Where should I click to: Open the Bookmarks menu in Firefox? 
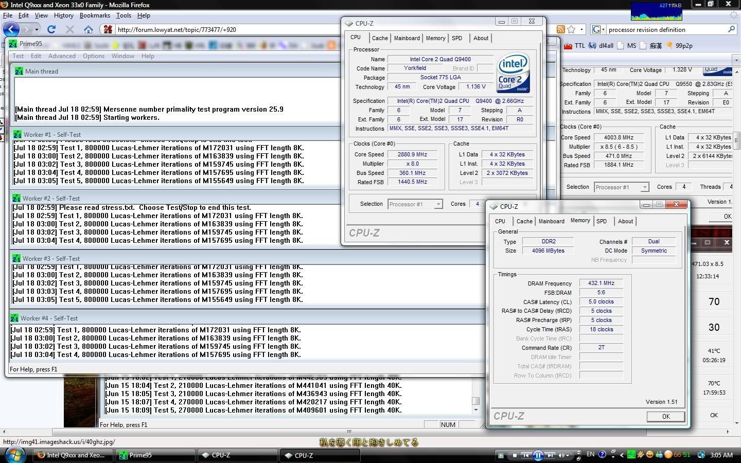pos(95,15)
